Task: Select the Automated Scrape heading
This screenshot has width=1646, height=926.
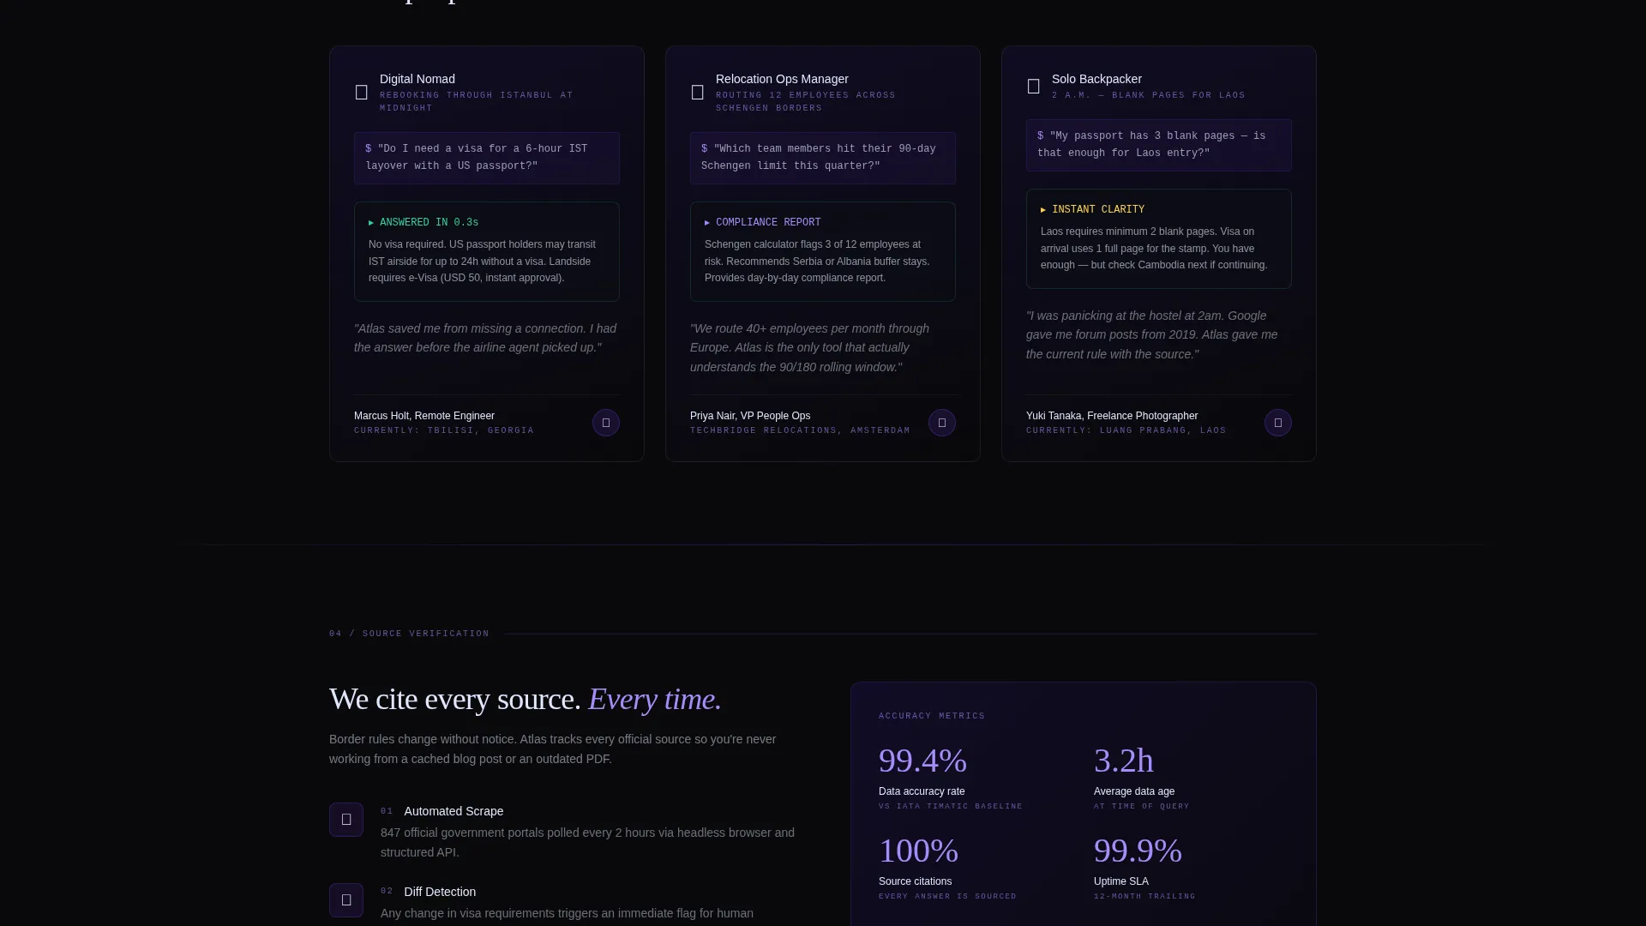Action: click(x=454, y=811)
